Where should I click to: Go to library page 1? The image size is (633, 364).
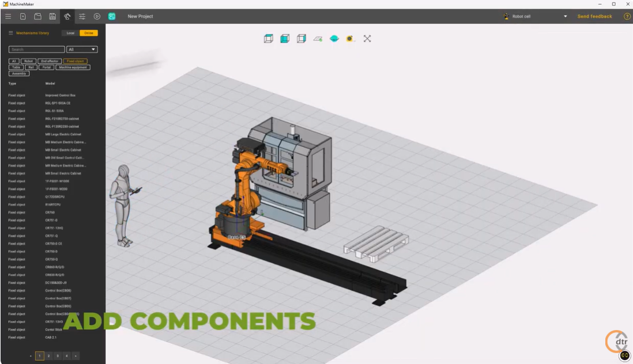[40, 356]
